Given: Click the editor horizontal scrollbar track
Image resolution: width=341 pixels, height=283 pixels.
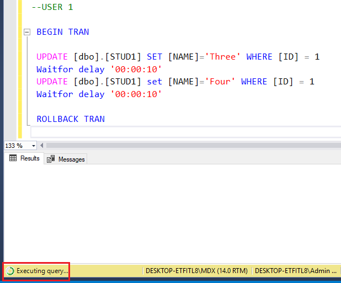Looking at the screenshot, I should coord(194,145).
